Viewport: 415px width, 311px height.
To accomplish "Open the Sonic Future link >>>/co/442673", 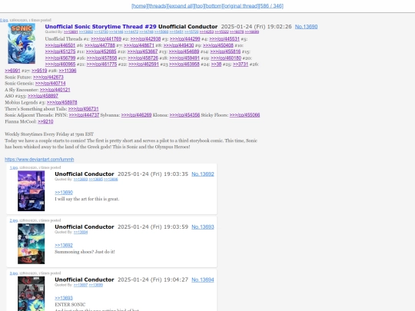I will pyautogui.click(x=48, y=77).
